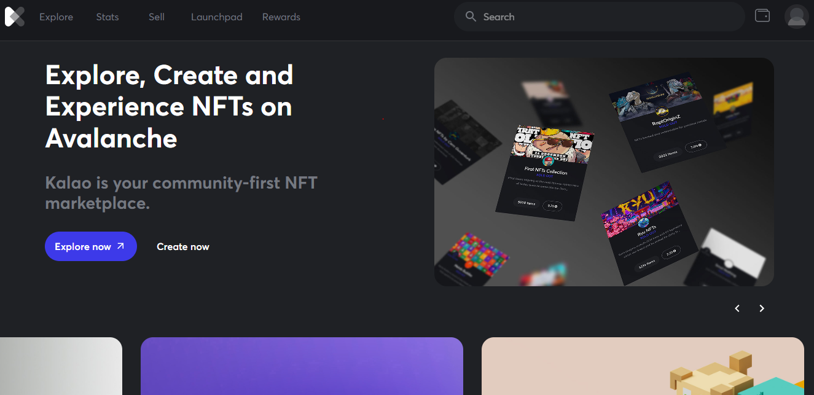814x395 pixels.
Task: Click the Explore now button
Action: (x=91, y=246)
